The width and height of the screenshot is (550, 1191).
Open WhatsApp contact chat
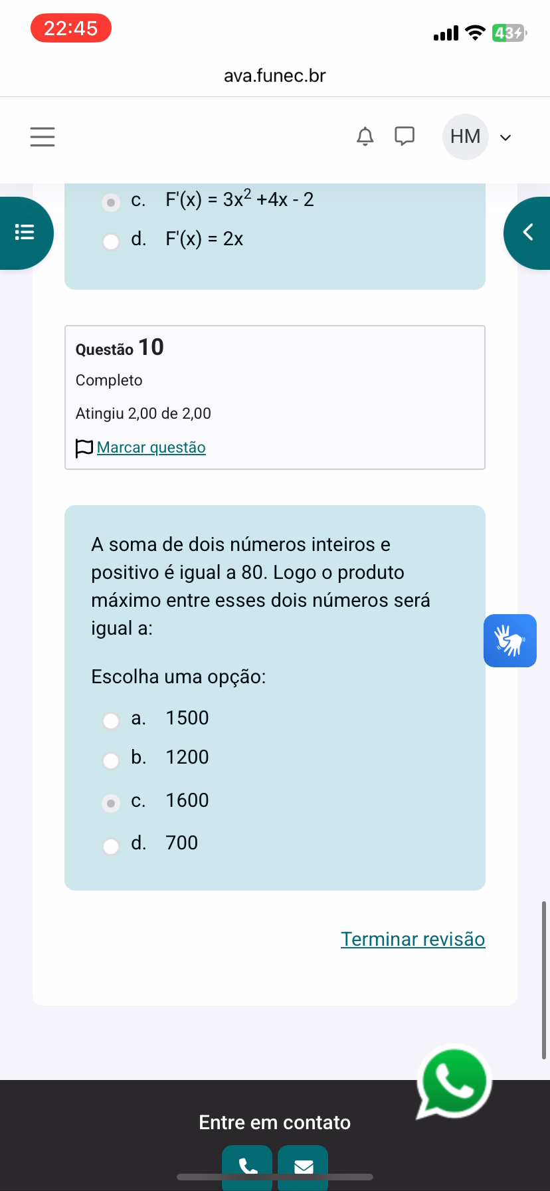pyautogui.click(x=455, y=1082)
